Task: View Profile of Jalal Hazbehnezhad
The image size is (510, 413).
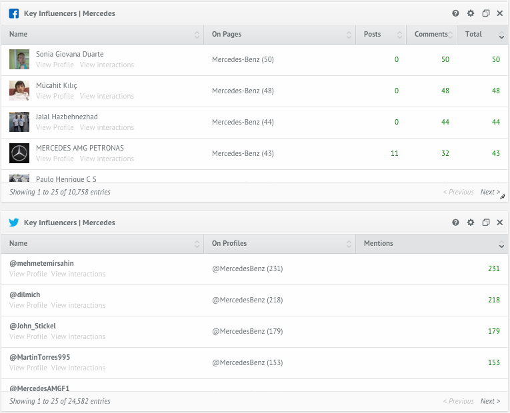Action: pyautogui.click(x=55, y=127)
